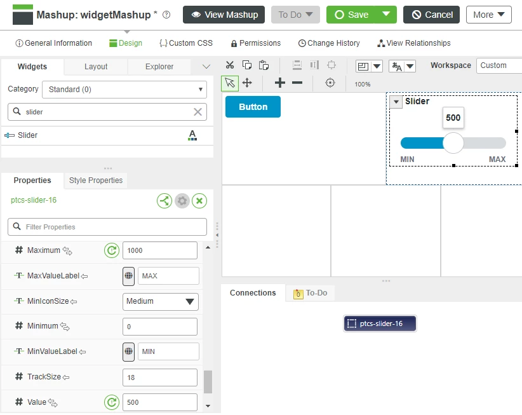Open the MinIconSize Medium dropdown

pyautogui.click(x=161, y=301)
